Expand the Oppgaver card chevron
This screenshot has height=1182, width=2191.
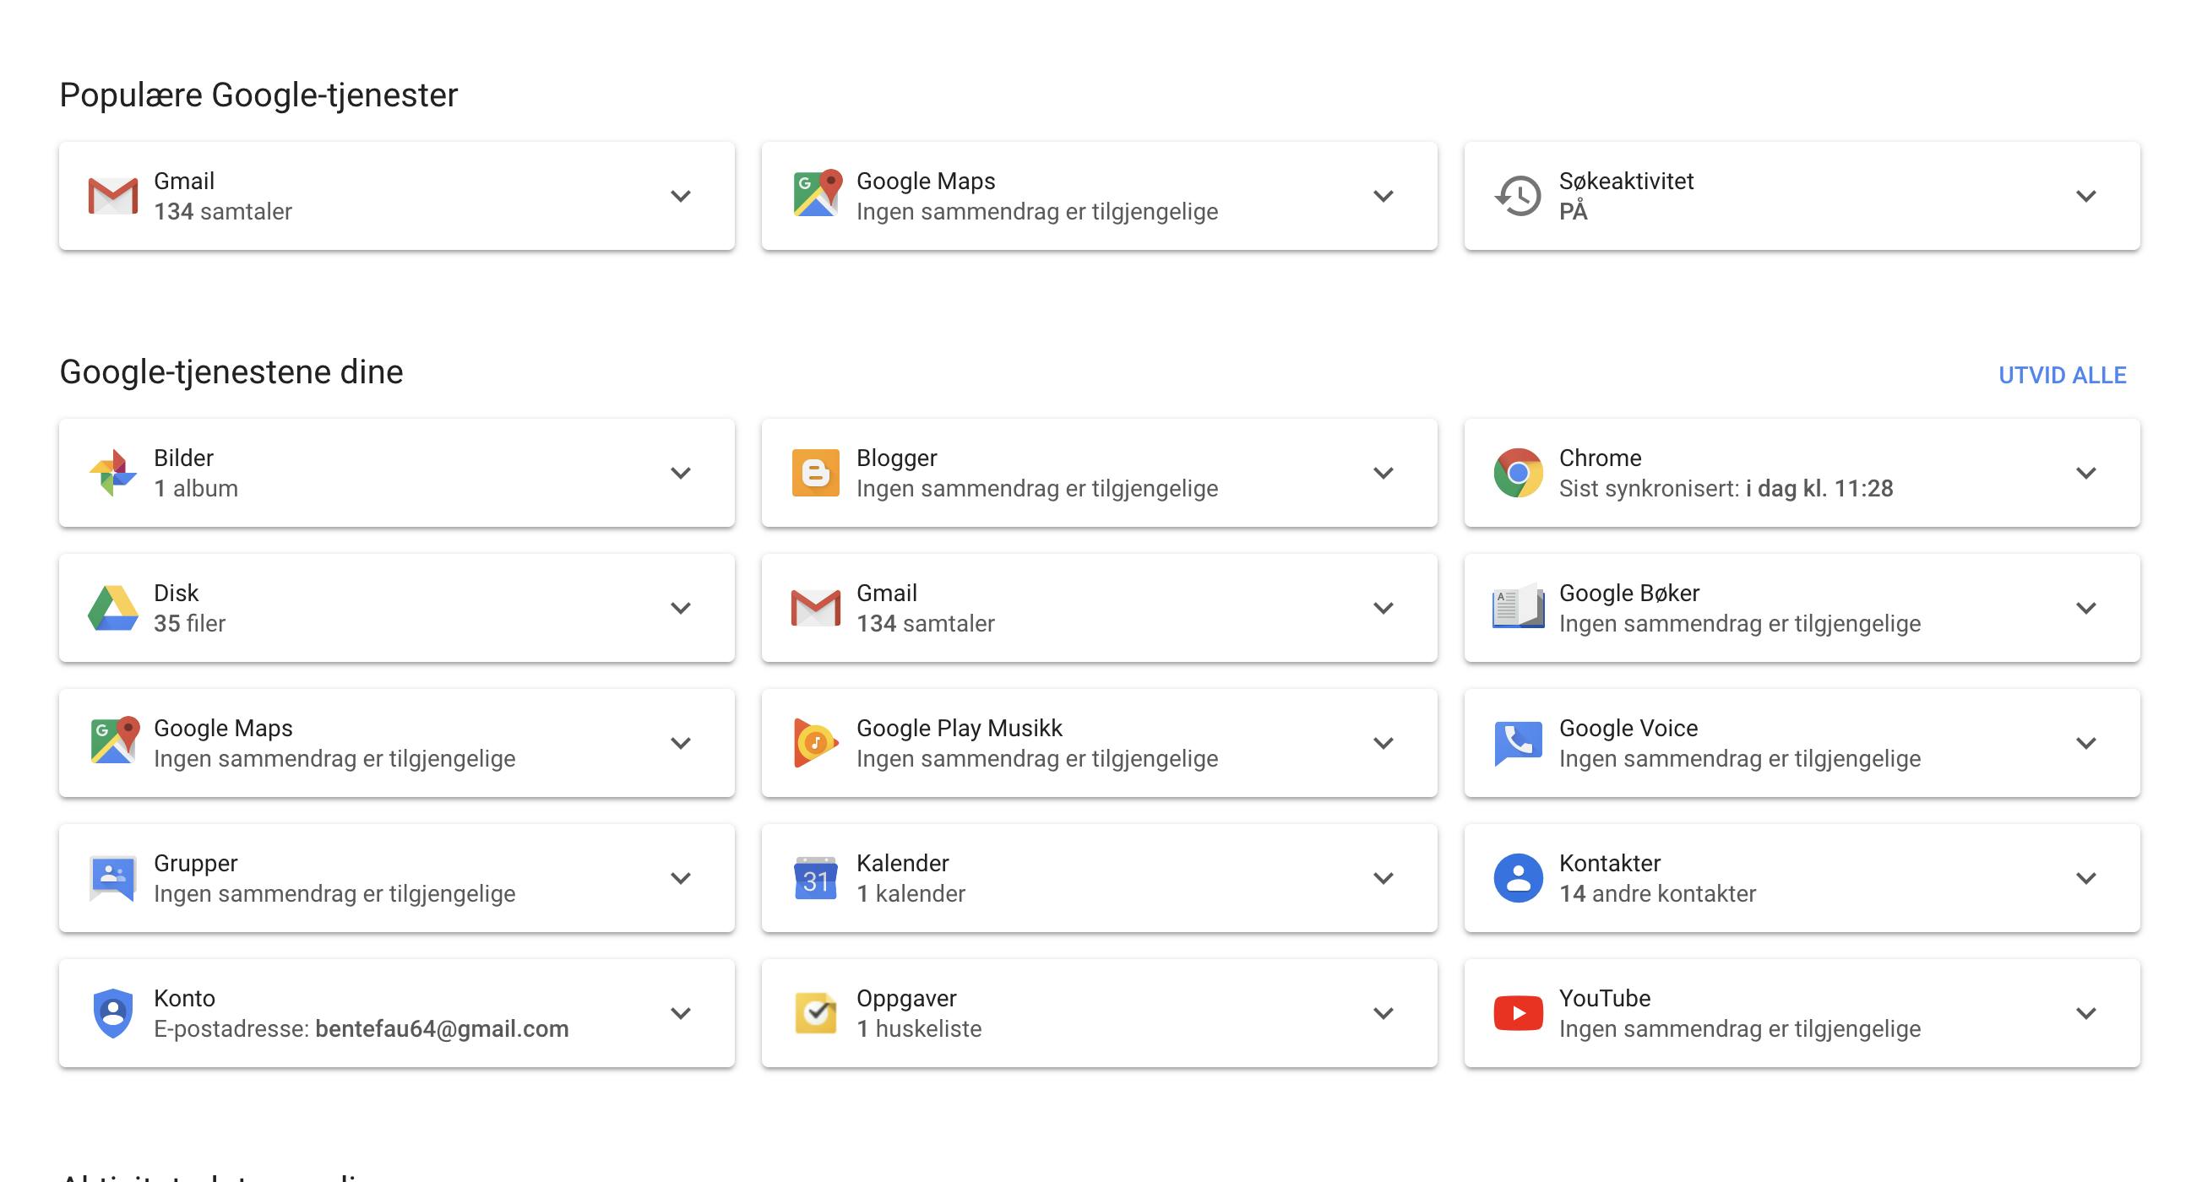pos(1384,1014)
